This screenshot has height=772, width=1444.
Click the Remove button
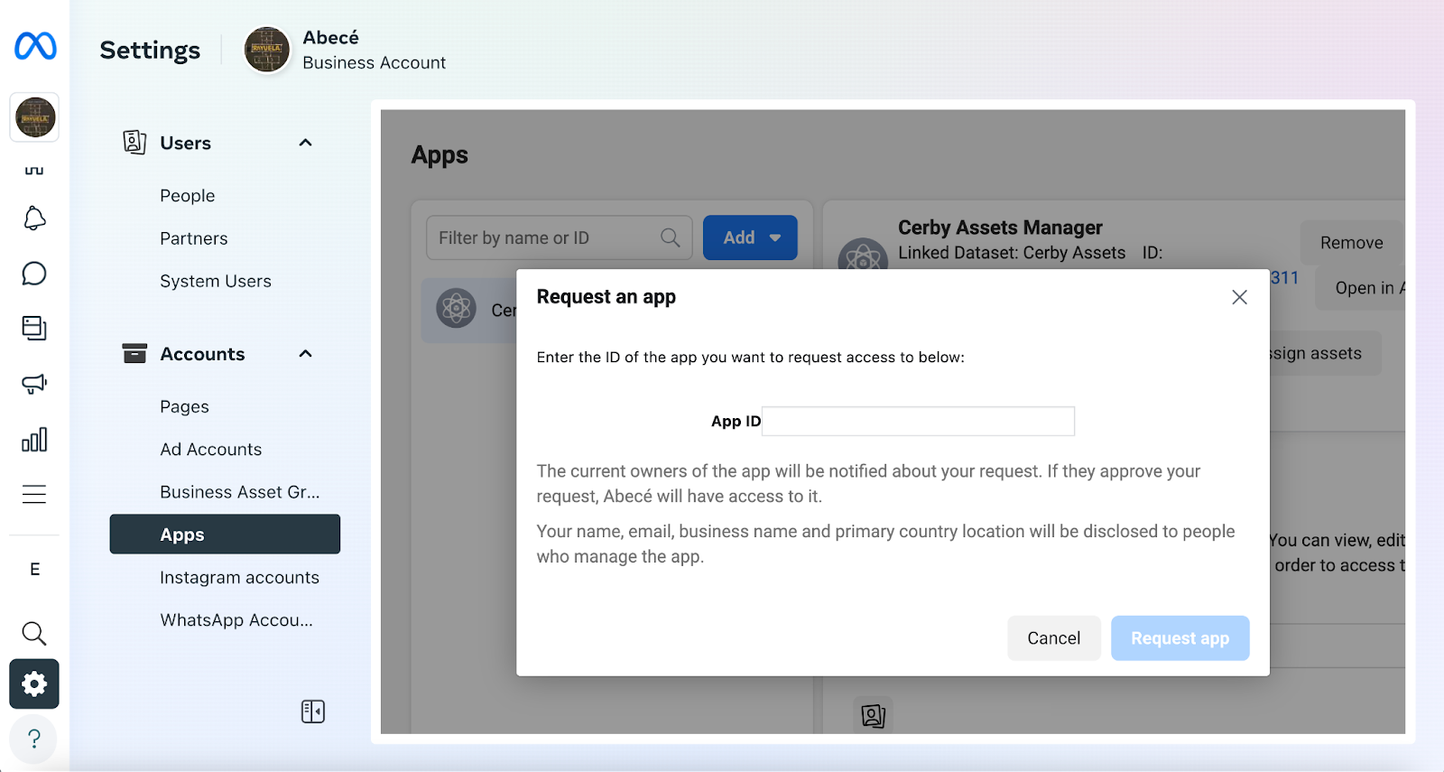pos(1351,243)
